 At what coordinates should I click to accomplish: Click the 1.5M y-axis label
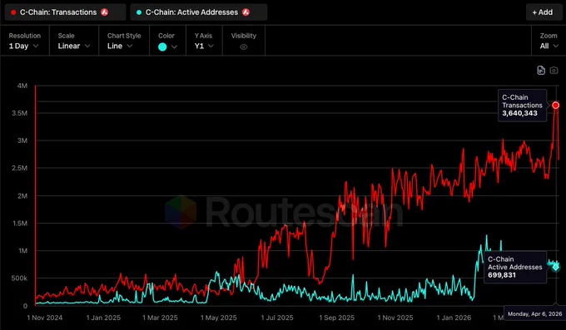20,224
